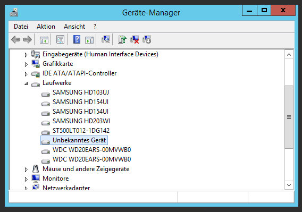Click the drive icon beside SAMSUNG HD203WI
This screenshot has width=302, height=212.
(46, 123)
